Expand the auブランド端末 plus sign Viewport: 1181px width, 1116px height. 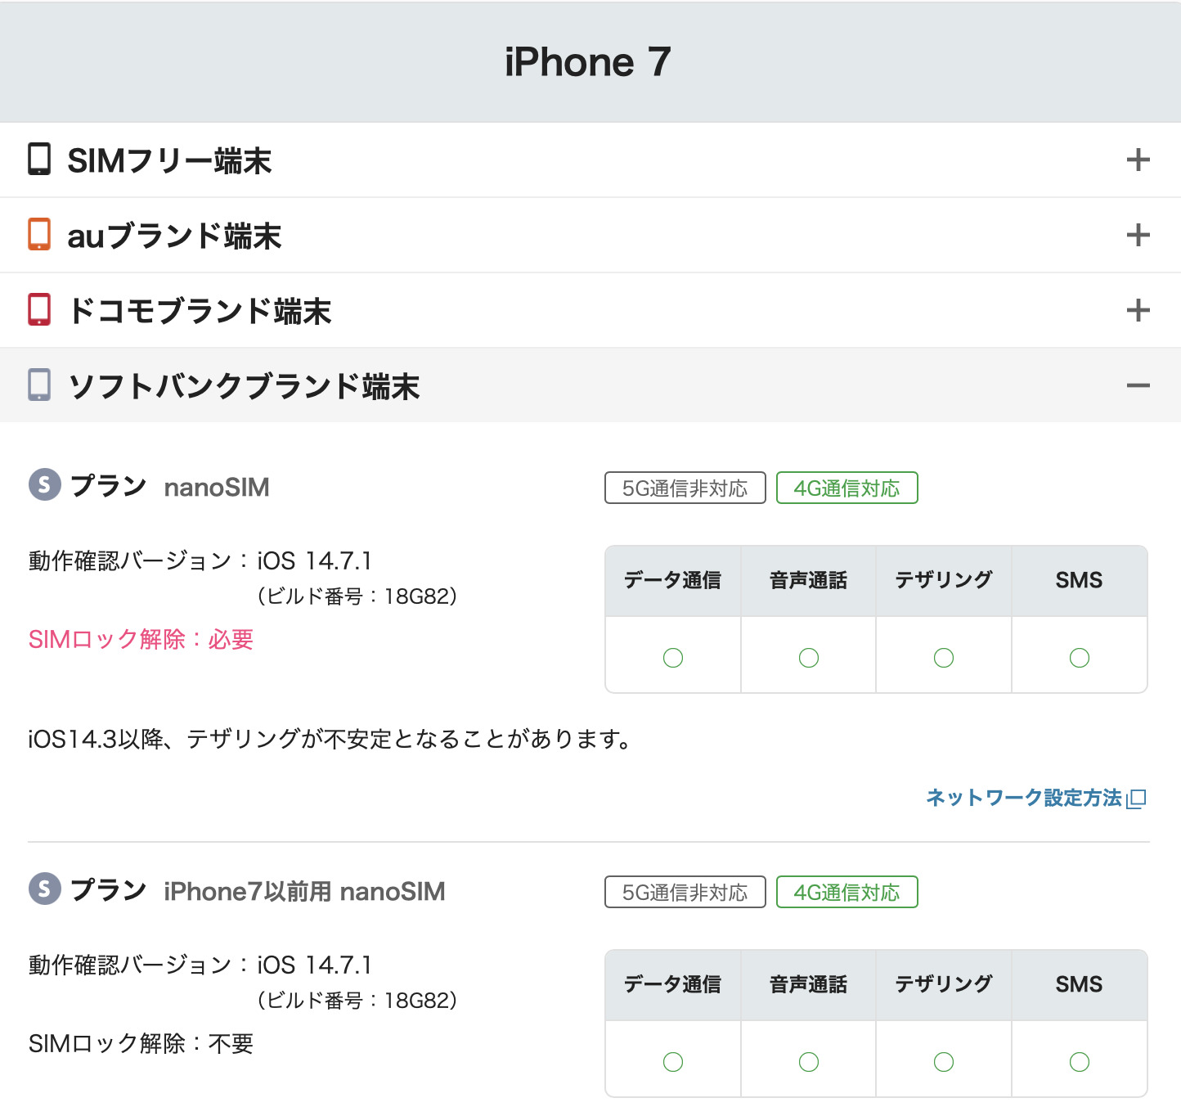click(1138, 235)
